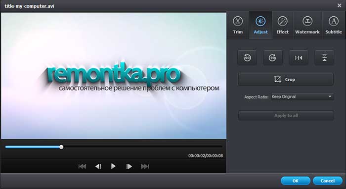Flip the video vertically
This screenshot has width=346, height=189.
point(324,58)
